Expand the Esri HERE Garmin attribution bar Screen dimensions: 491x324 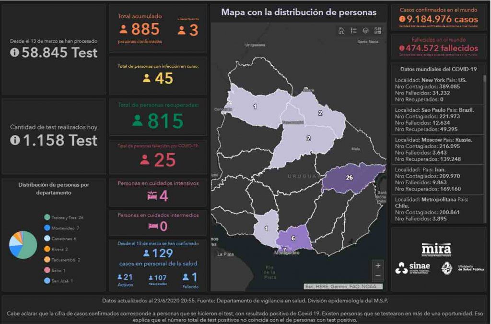tap(343, 287)
